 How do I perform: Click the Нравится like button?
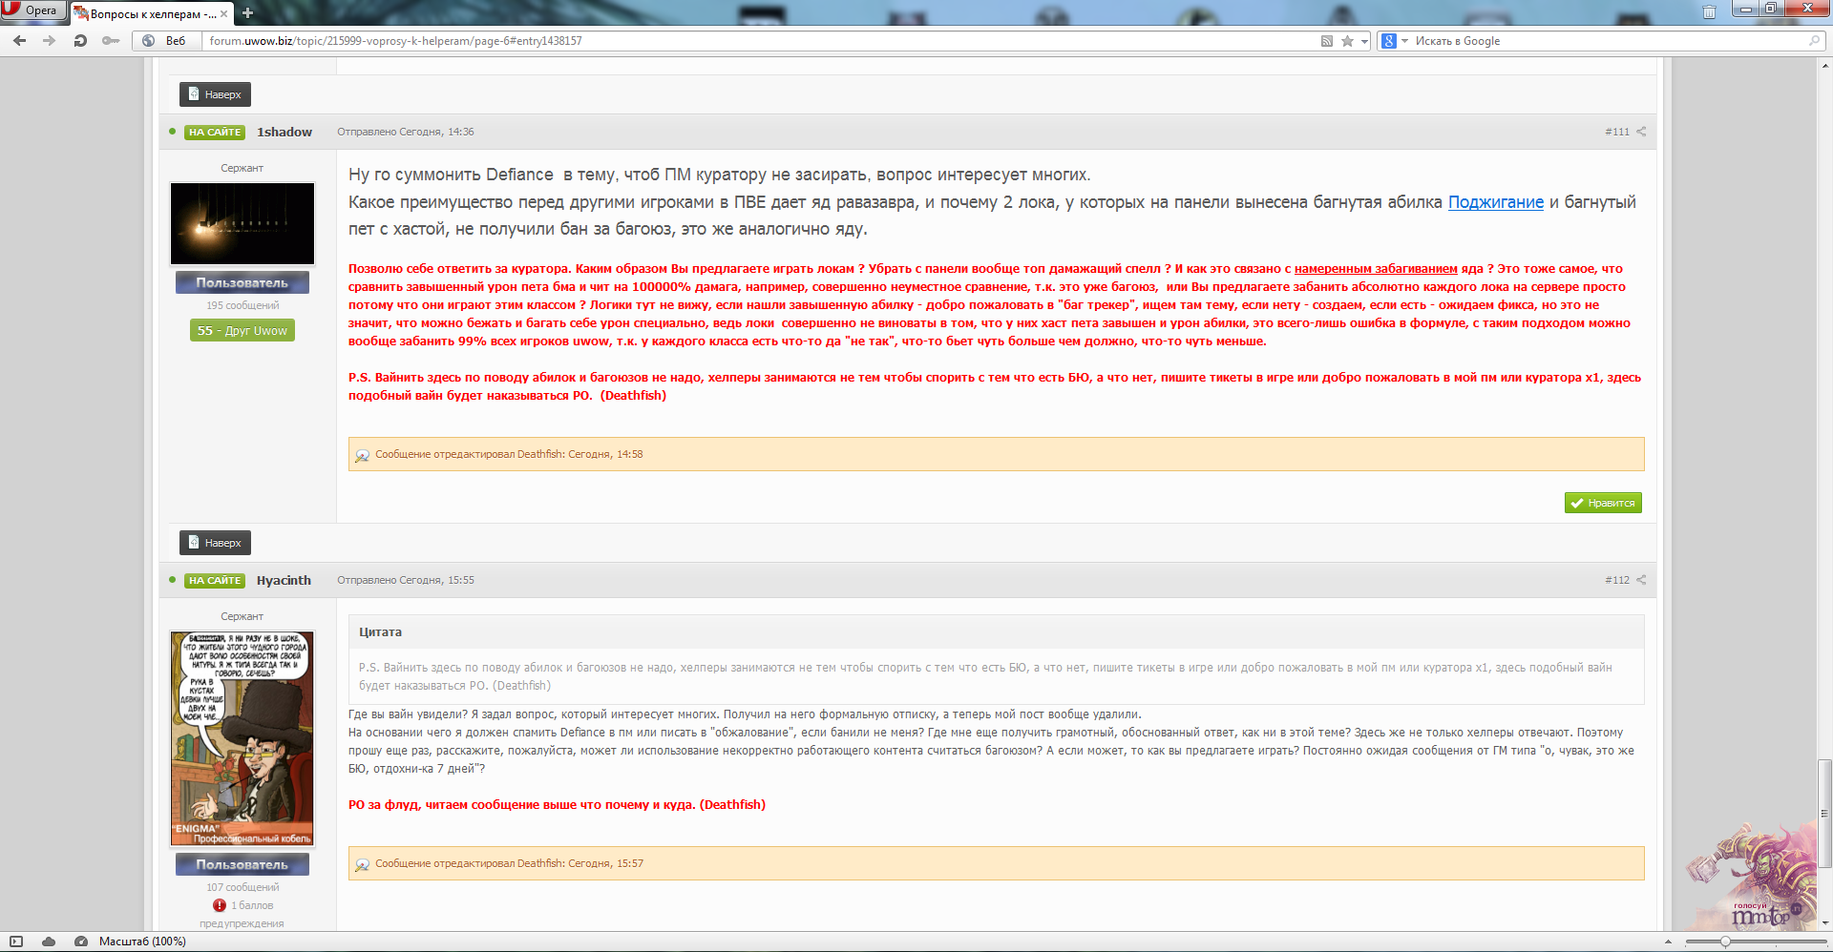click(x=1603, y=503)
